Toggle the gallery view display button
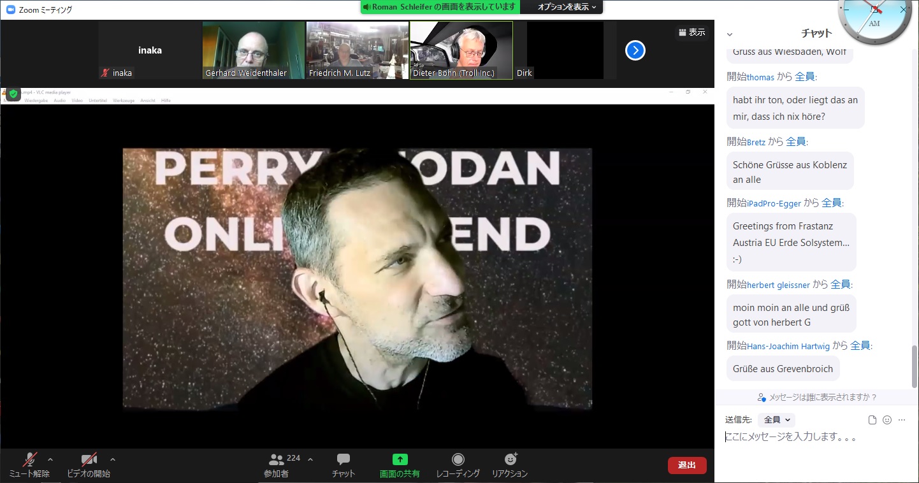 692,32
